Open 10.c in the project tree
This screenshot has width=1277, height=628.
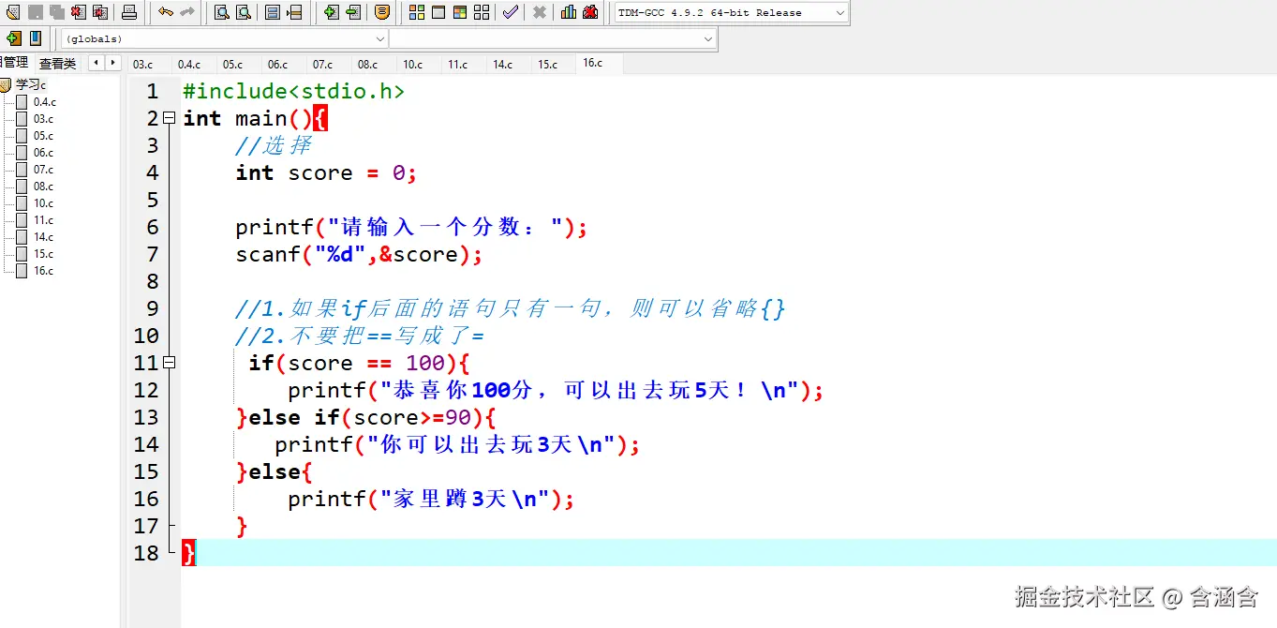click(43, 203)
